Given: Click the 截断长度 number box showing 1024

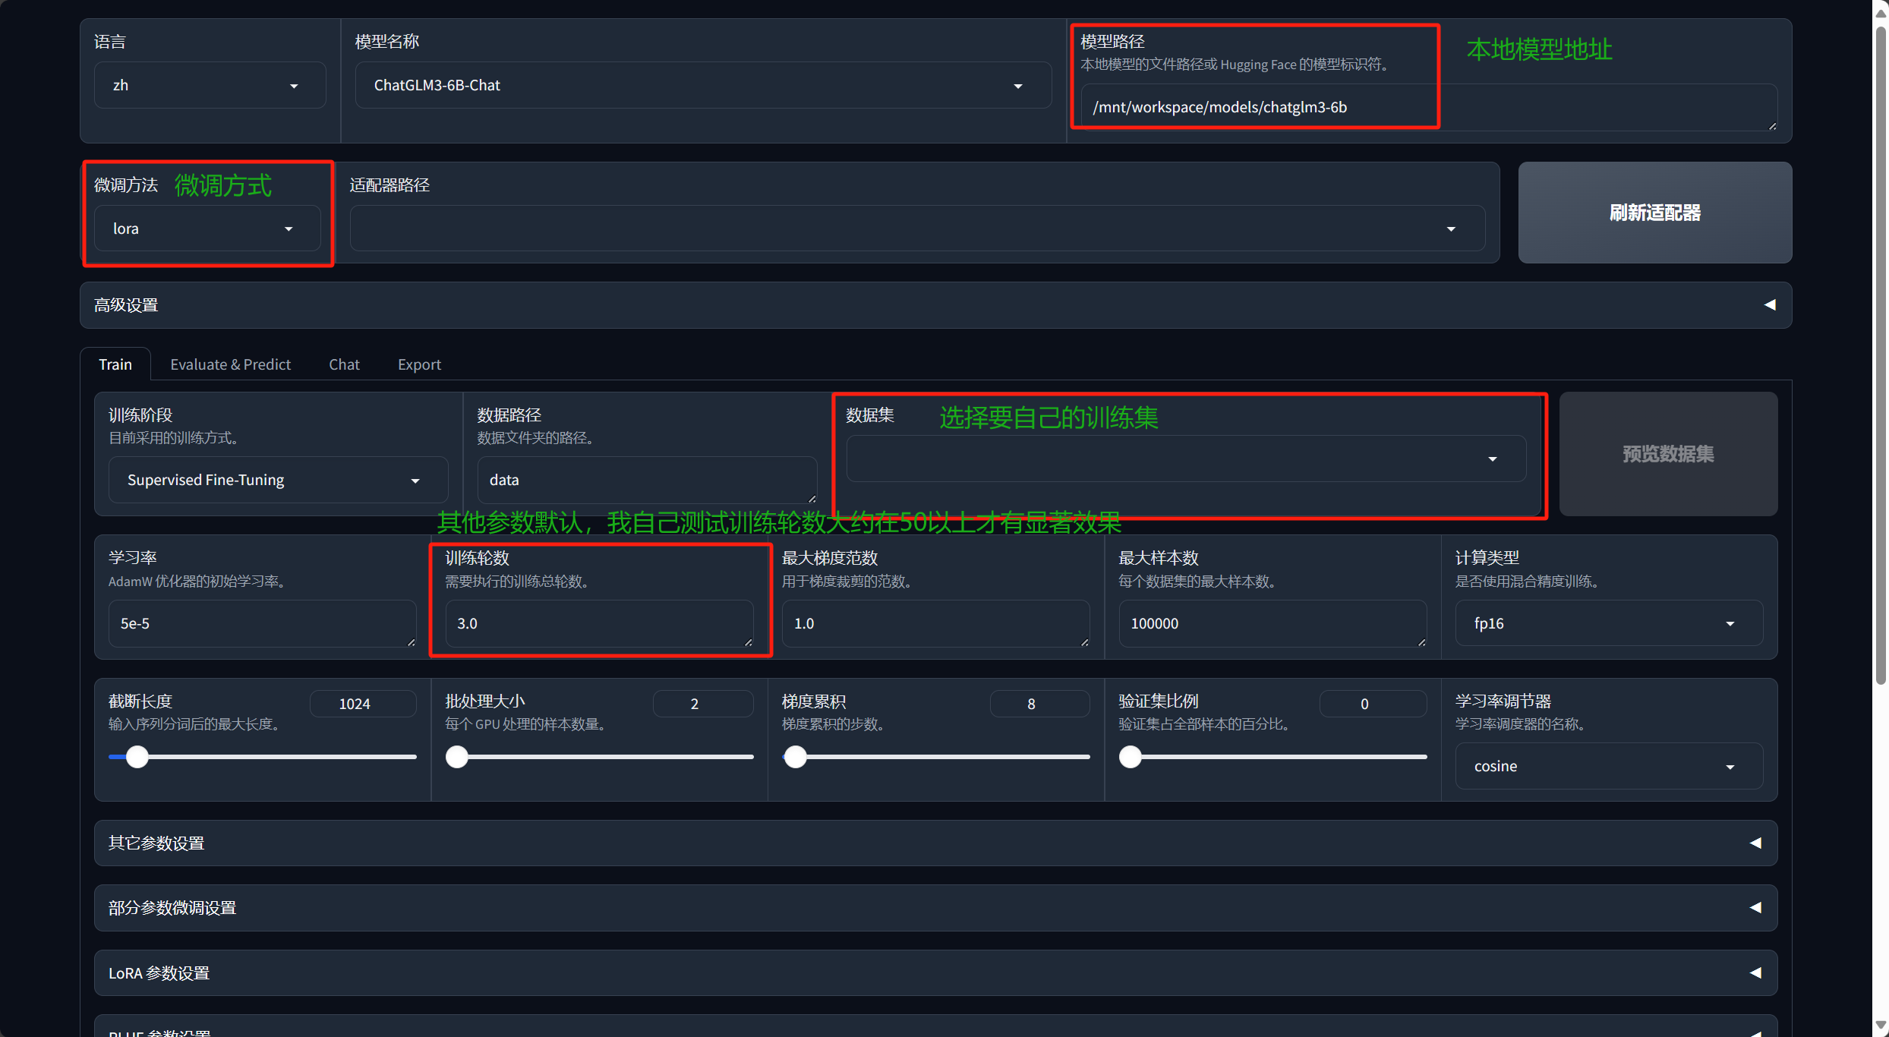Looking at the screenshot, I should 363,704.
